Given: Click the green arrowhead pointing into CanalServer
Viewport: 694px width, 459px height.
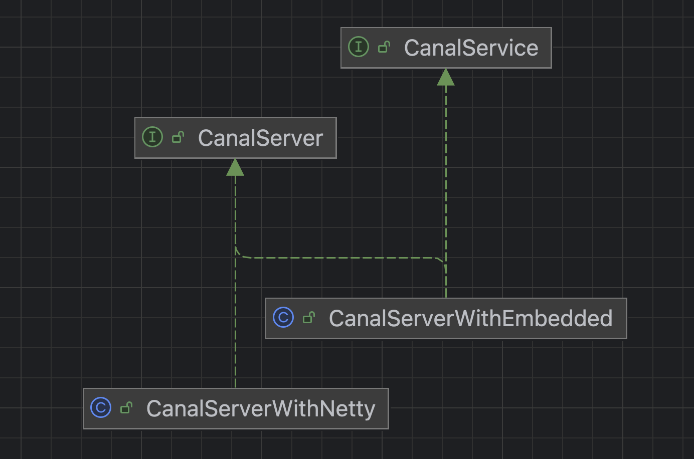Looking at the screenshot, I should click(235, 167).
